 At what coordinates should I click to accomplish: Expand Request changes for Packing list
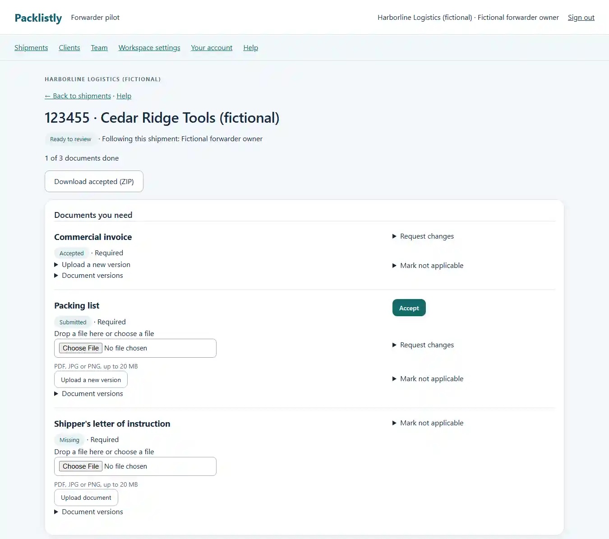coord(423,345)
